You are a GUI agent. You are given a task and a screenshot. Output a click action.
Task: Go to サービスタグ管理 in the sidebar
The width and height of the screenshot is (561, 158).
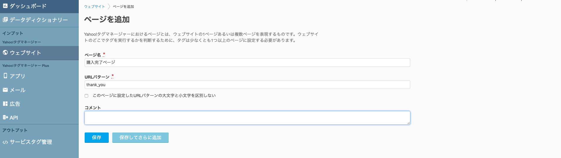pos(31,142)
